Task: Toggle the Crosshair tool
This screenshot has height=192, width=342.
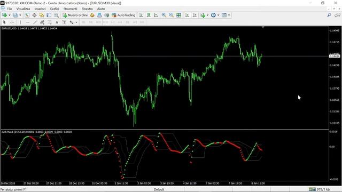Action: pyautogui.click(x=12, y=22)
